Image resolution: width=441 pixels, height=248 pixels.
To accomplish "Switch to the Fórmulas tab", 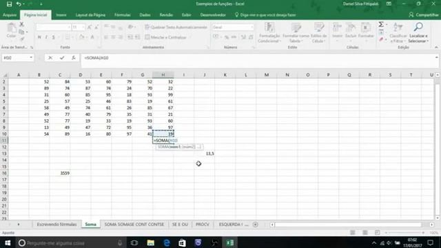I will (123, 15).
